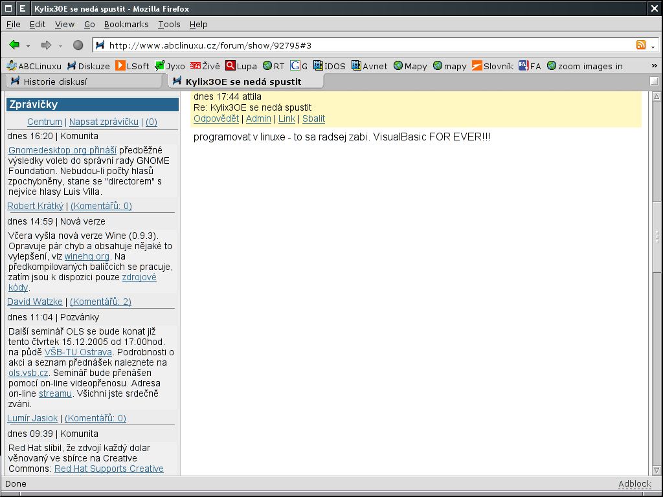
Task: Click the site favicon in the address bar
Action: coord(100,45)
